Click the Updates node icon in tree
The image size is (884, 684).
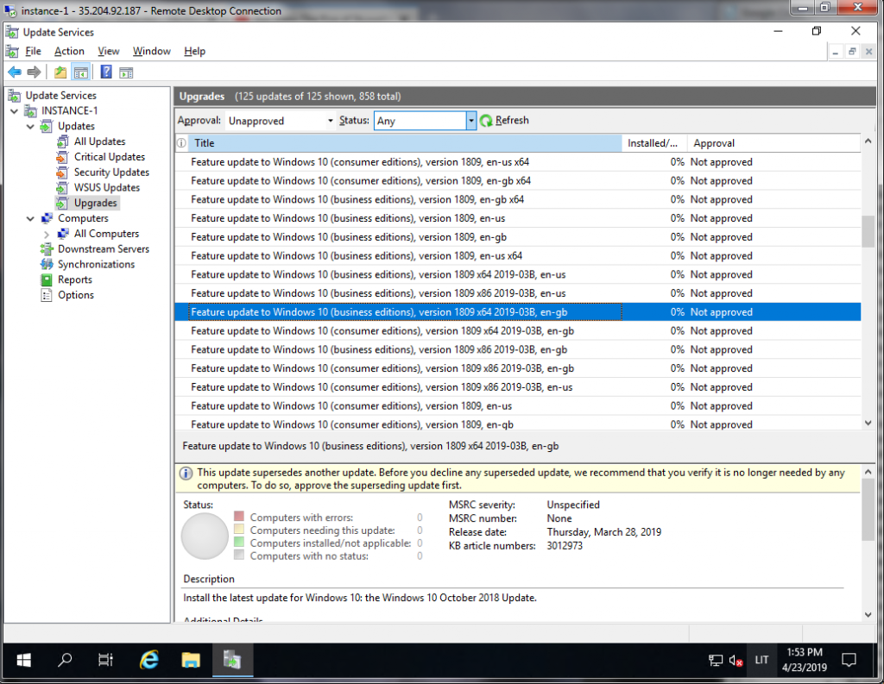point(47,126)
